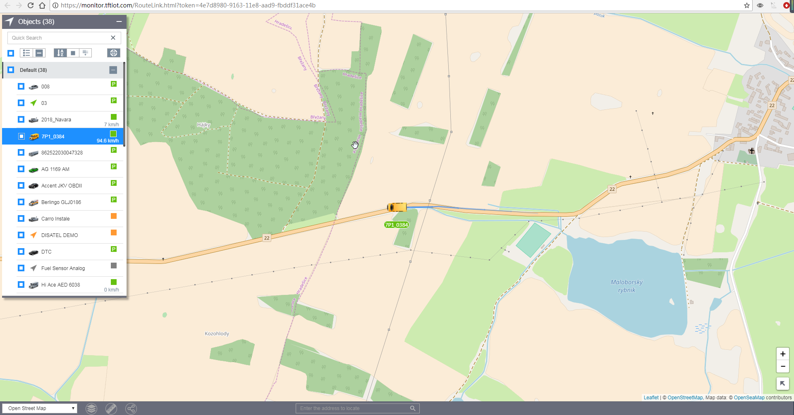Toggle the select-all objects checkbox
The image size is (794, 415).
click(x=11, y=53)
